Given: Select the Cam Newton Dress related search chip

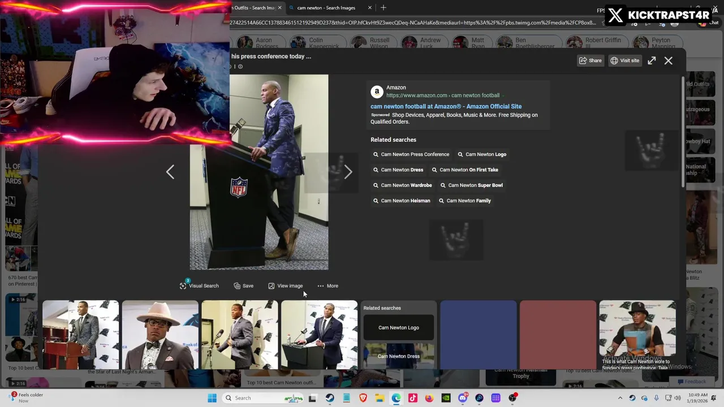Looking at the screenshot, I should (398, 170).
